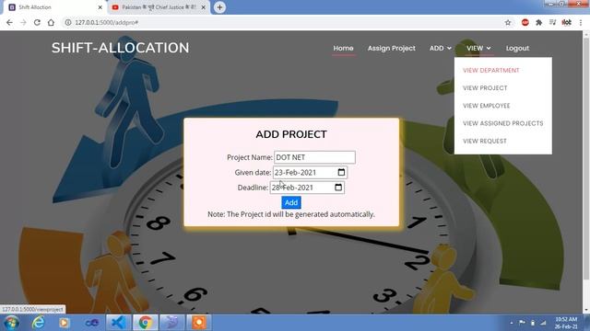Click the Given date field
The width and height of the screenshot is (590, 331).
pos(310,172)
